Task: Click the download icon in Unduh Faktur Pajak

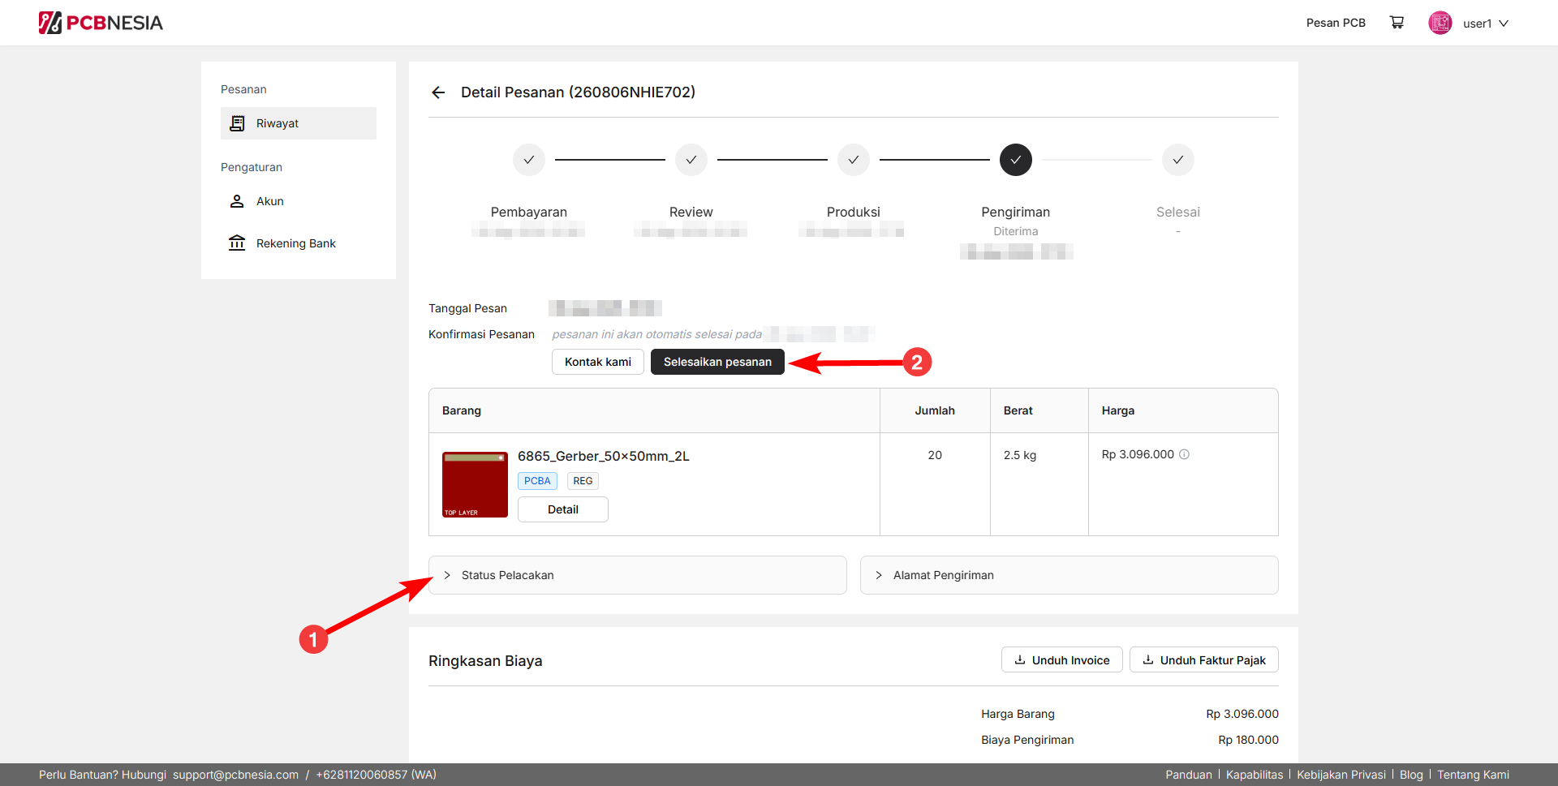Action: pos(1148,660)
